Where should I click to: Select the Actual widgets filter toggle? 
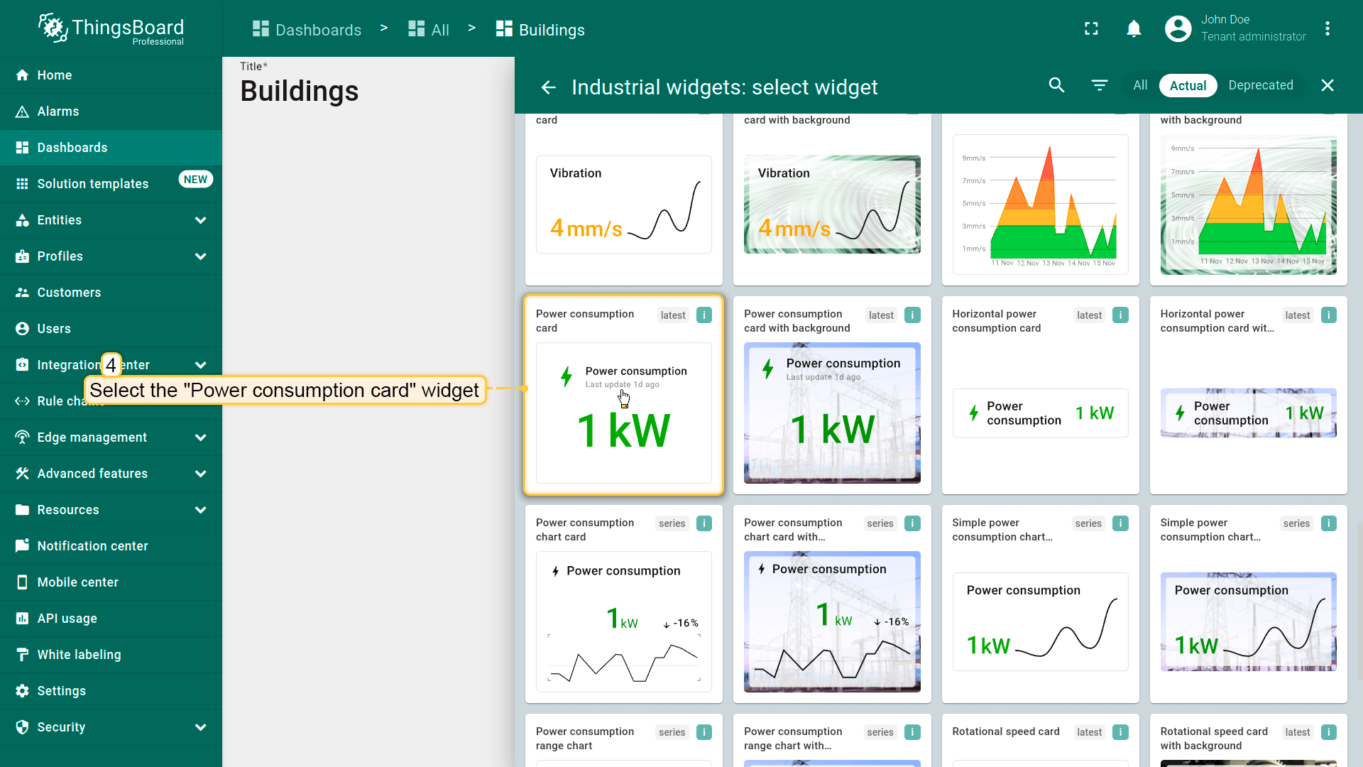1188,86
